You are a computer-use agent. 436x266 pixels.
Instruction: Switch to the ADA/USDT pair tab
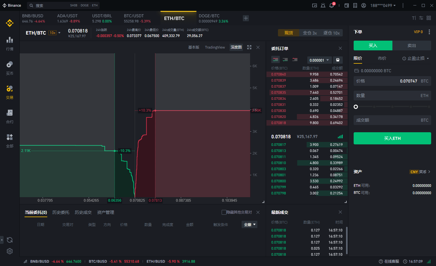click(x=68, y=18)
